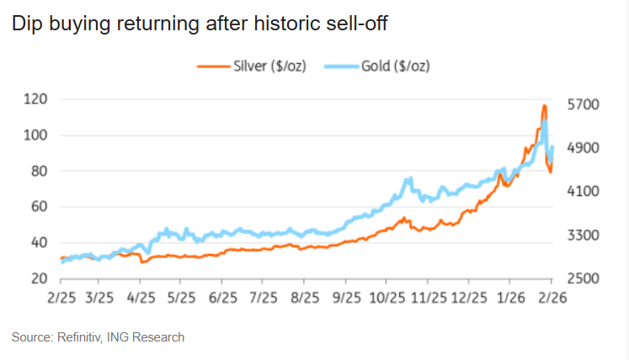This screenshot has width=629, height=360.
Task: Click the 2/26 date on x-axis
Action: point(552,298)
